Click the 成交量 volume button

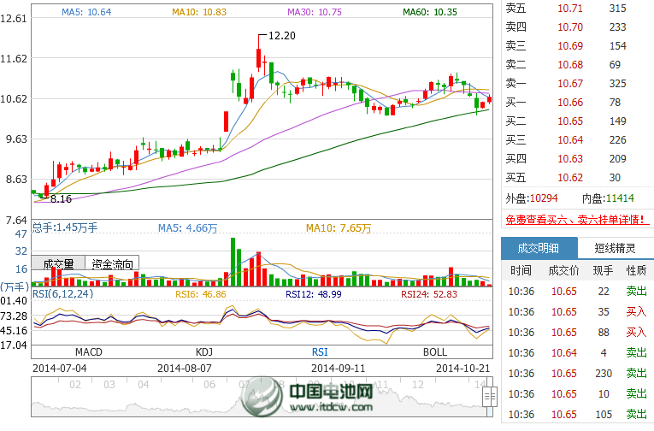point(58,264)
